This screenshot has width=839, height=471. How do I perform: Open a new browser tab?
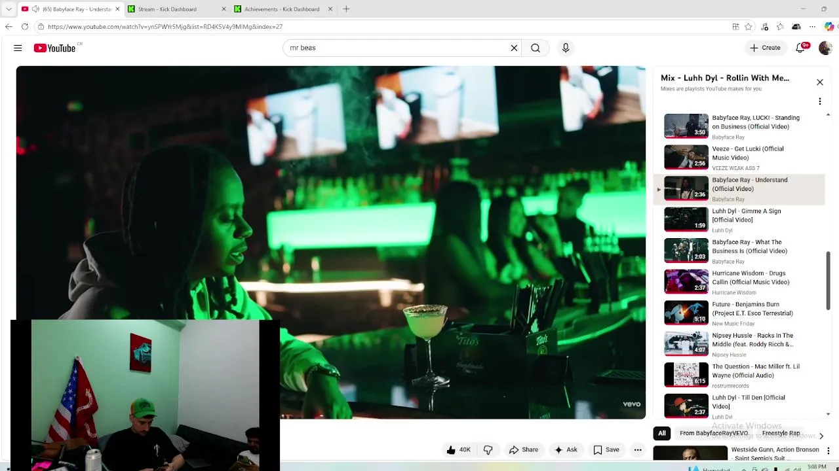click(x=346, y=9)
